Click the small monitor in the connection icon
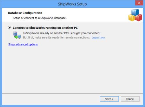Image resolution: width=145 pixels, height=107 pixels. (19, 37)
